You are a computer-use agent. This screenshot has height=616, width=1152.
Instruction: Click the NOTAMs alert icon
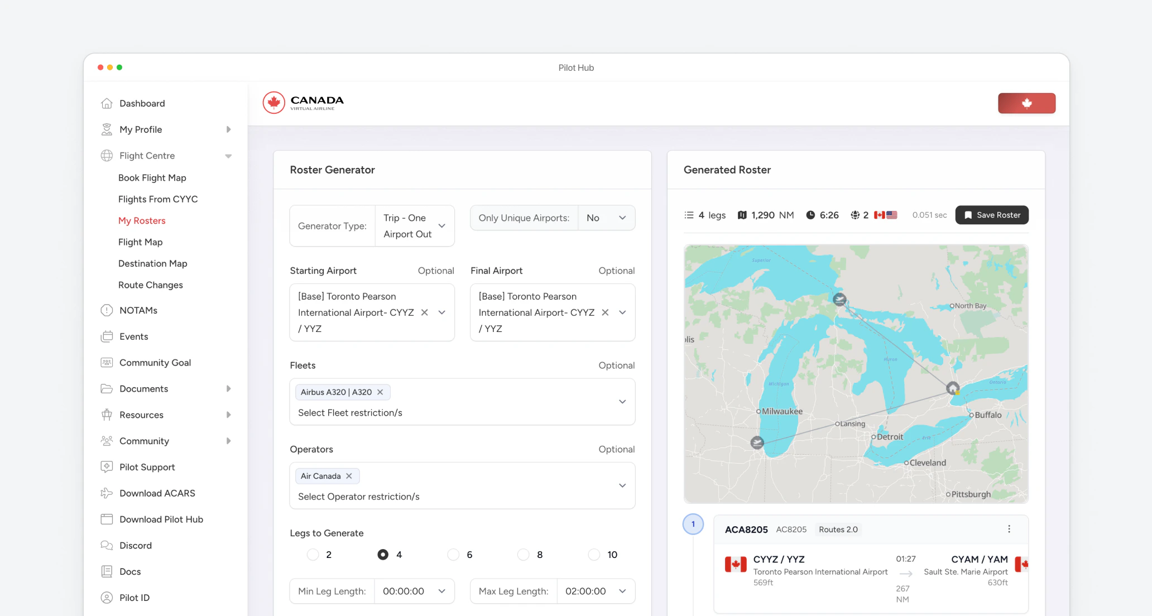click(107, 310)
